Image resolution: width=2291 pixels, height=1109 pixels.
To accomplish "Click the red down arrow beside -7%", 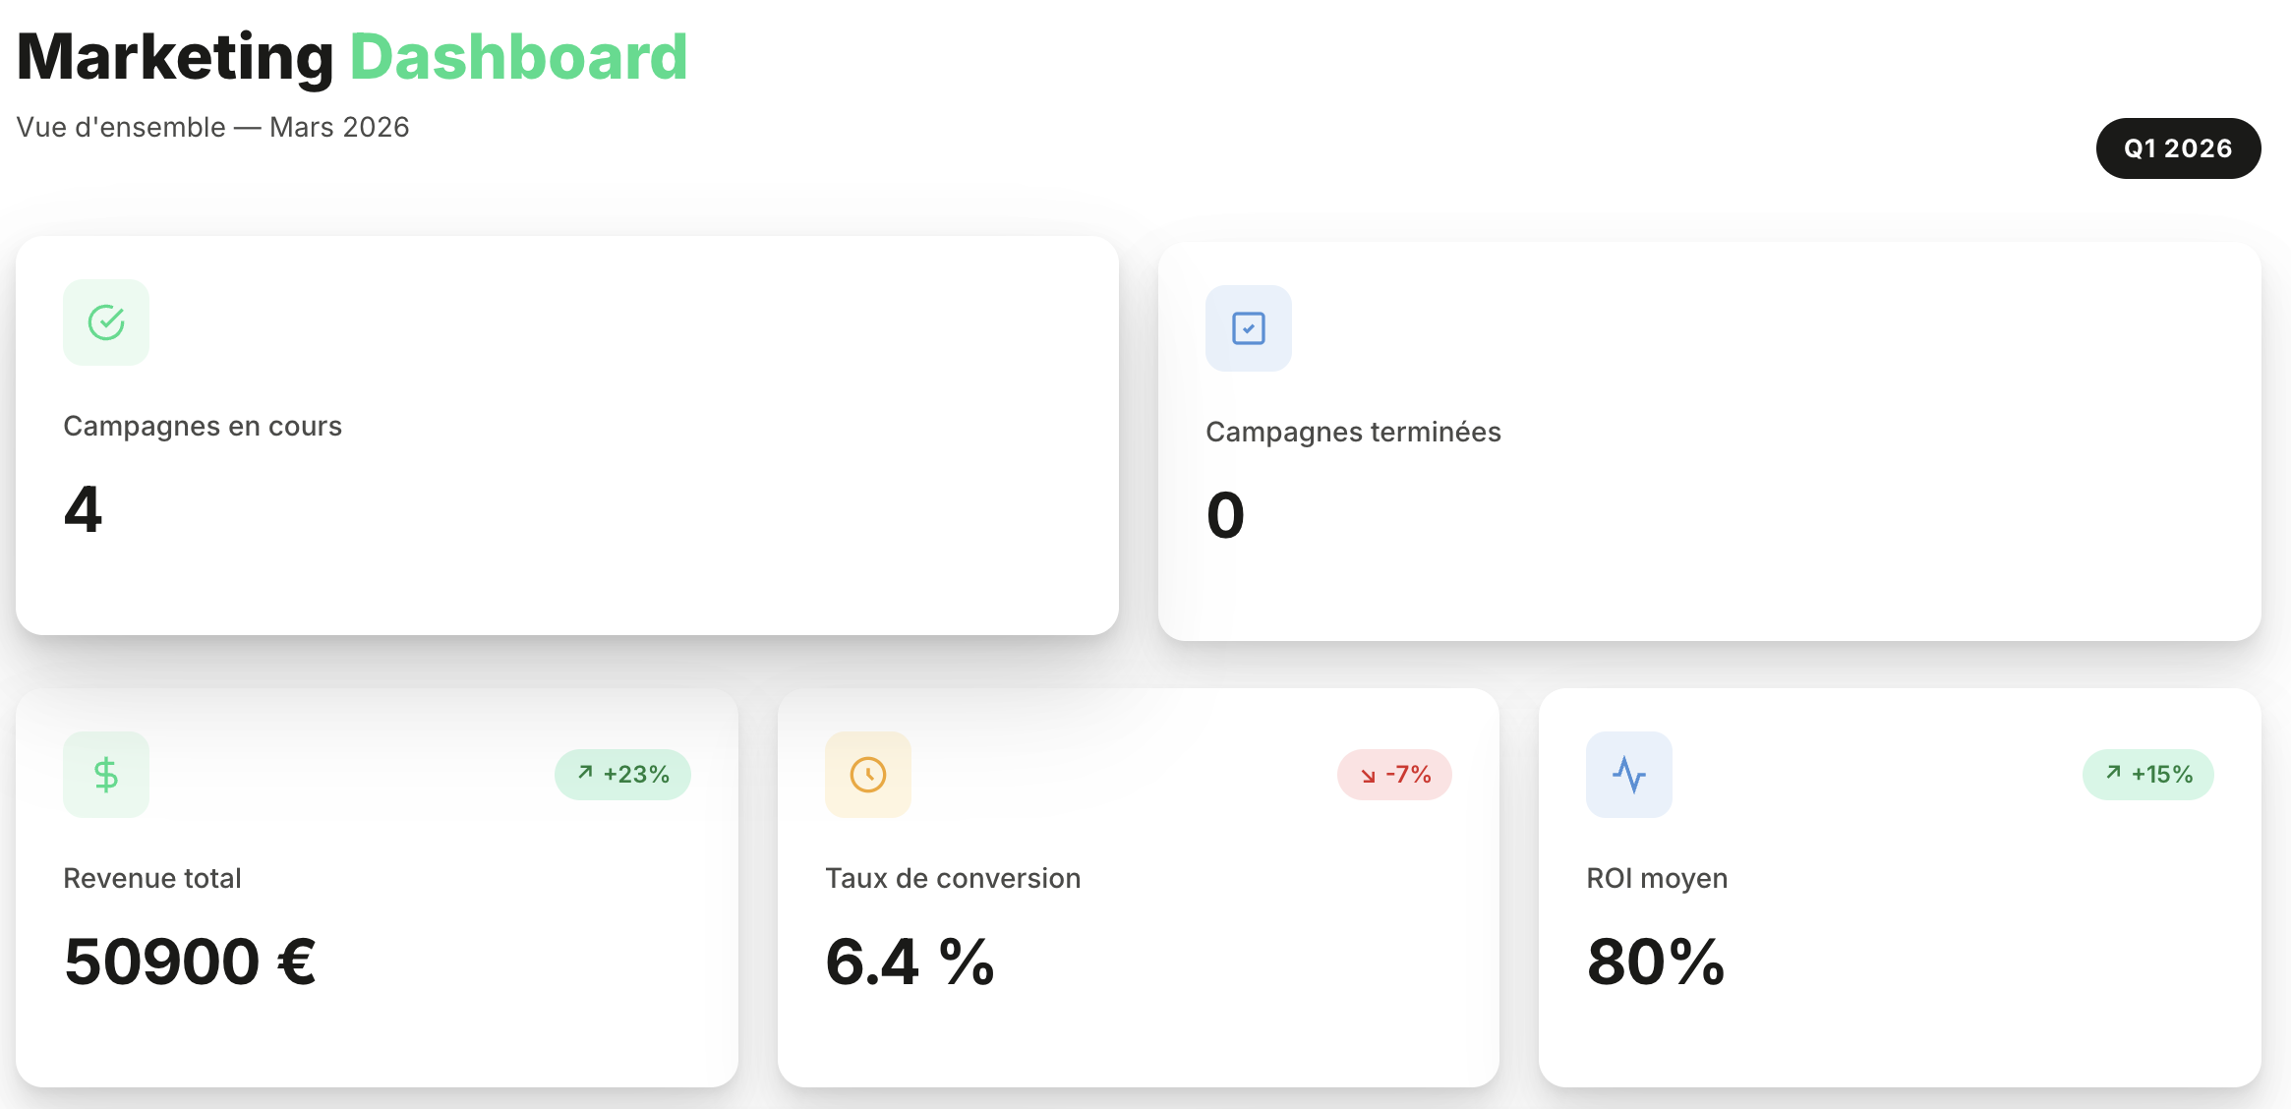I will pyautogui.click(x=1368, y=776).
